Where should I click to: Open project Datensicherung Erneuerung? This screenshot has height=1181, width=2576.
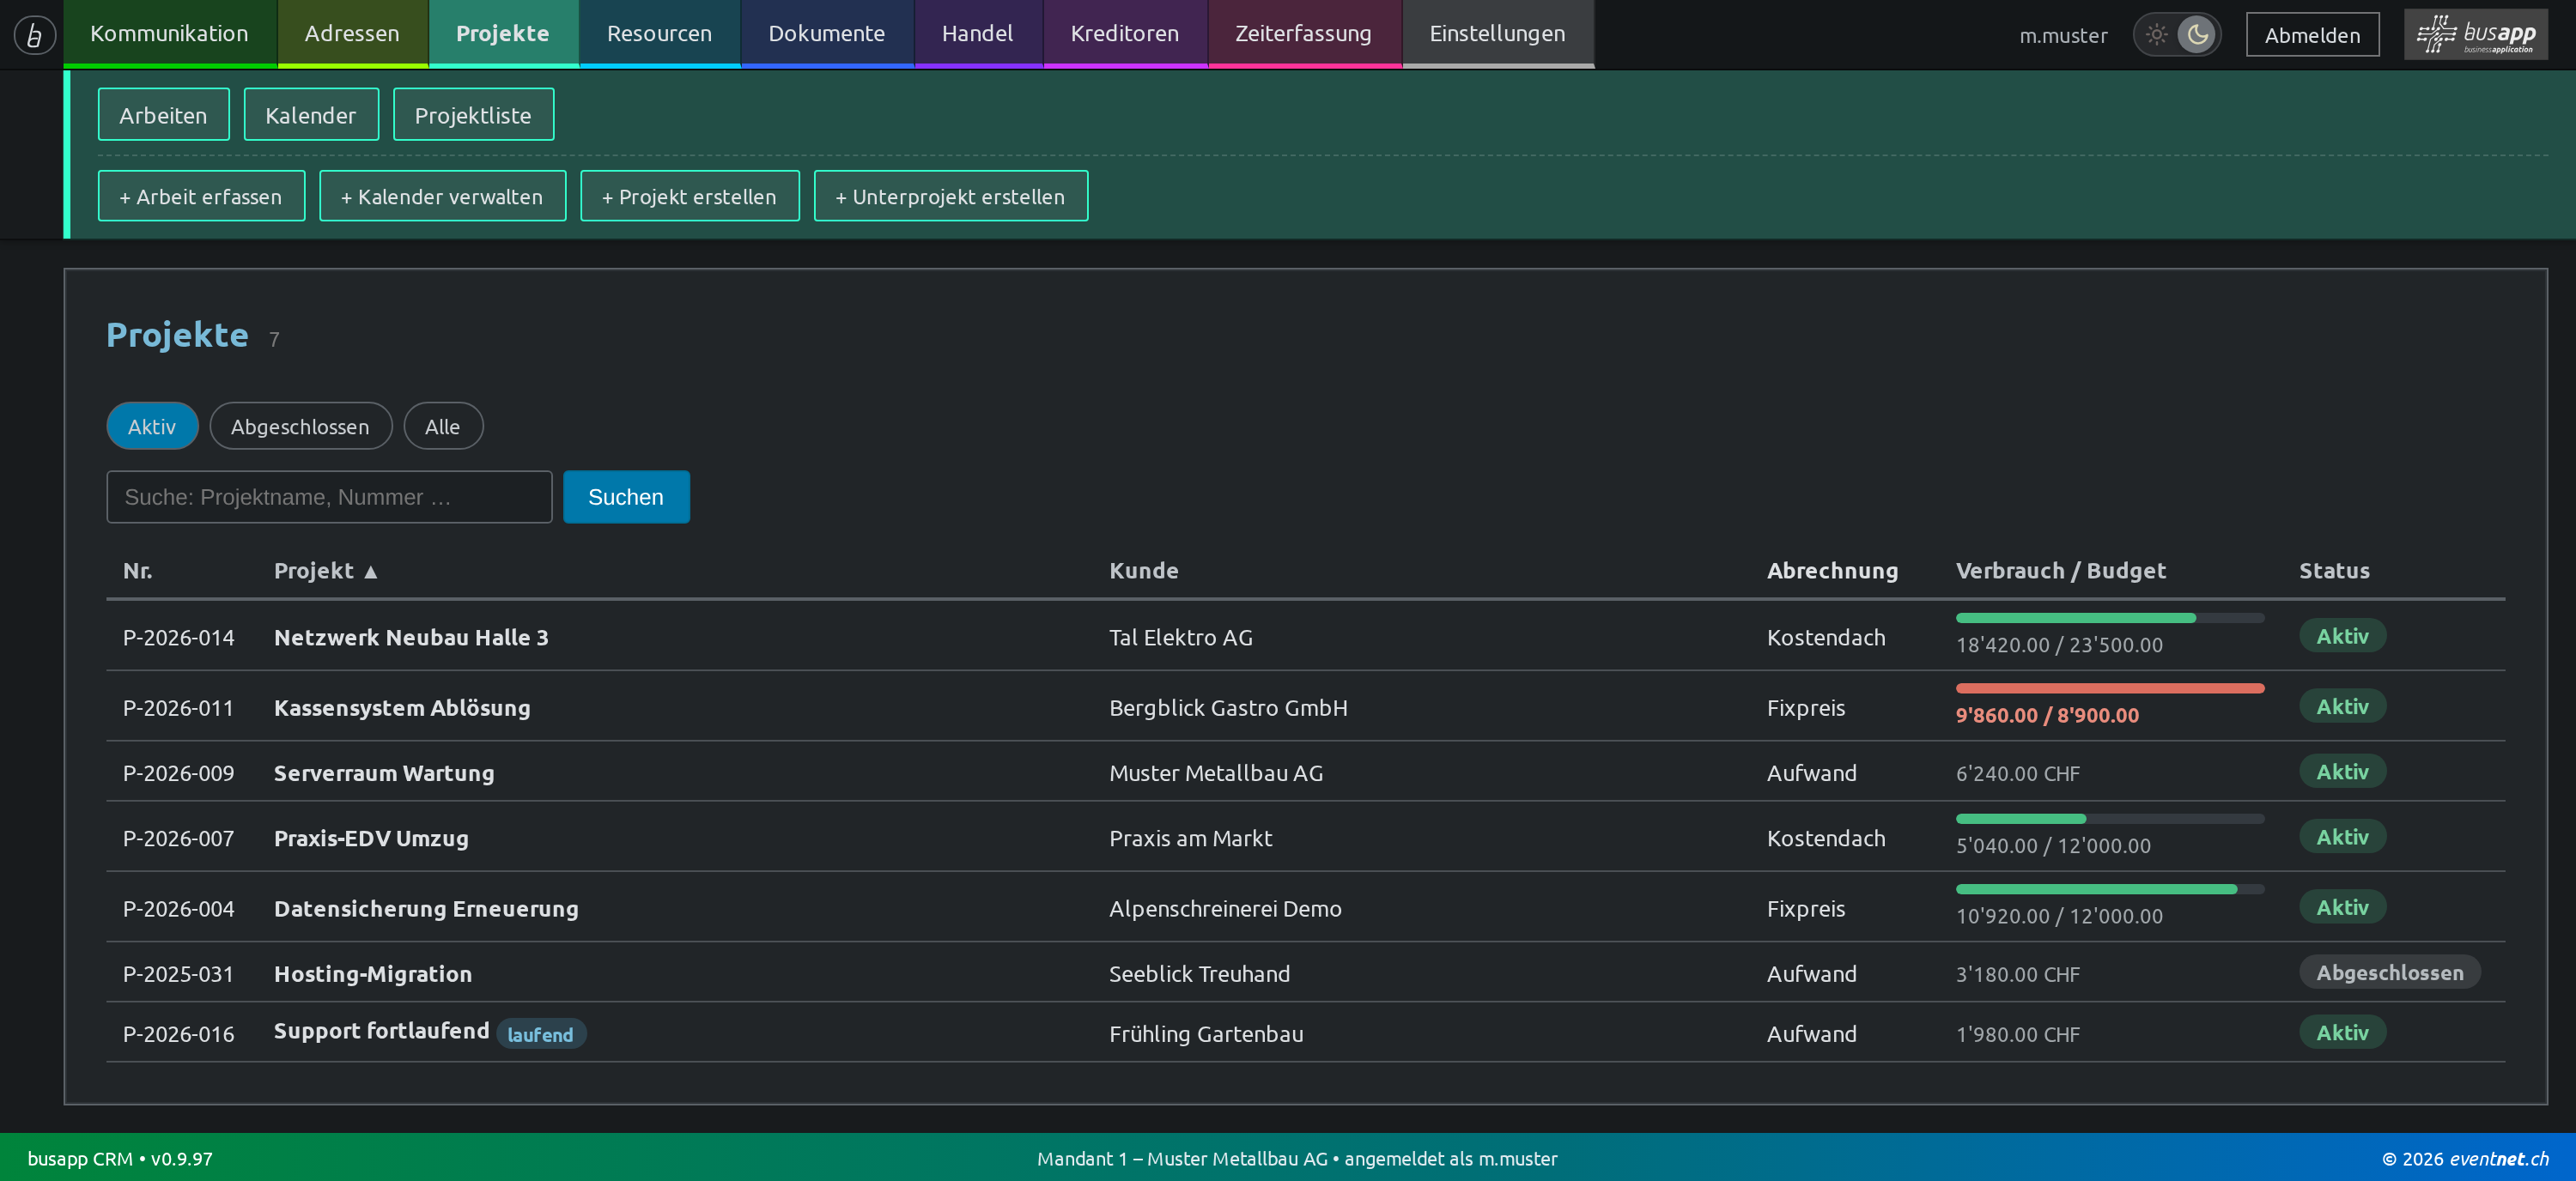[x=426, y=909]
